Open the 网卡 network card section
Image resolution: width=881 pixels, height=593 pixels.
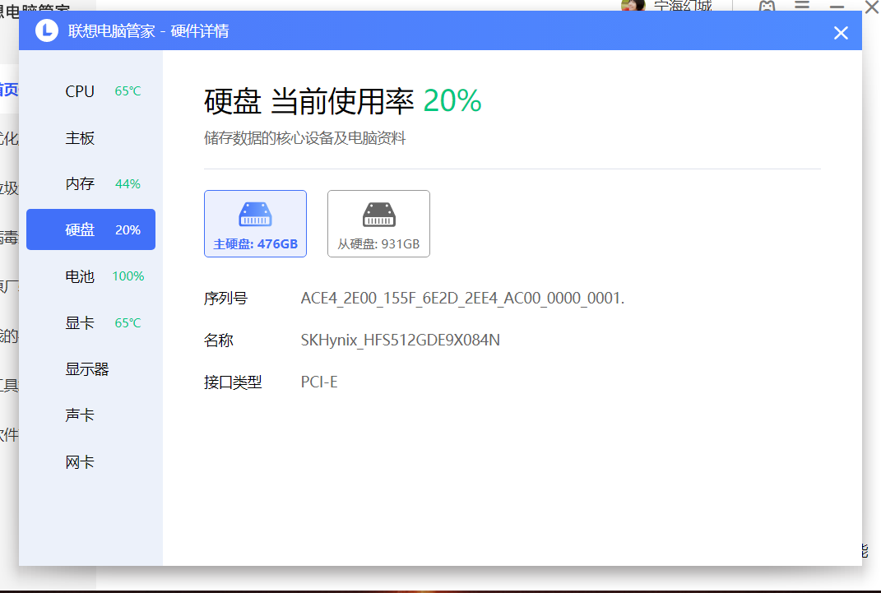pyautogui.click(x=90, y=462)
